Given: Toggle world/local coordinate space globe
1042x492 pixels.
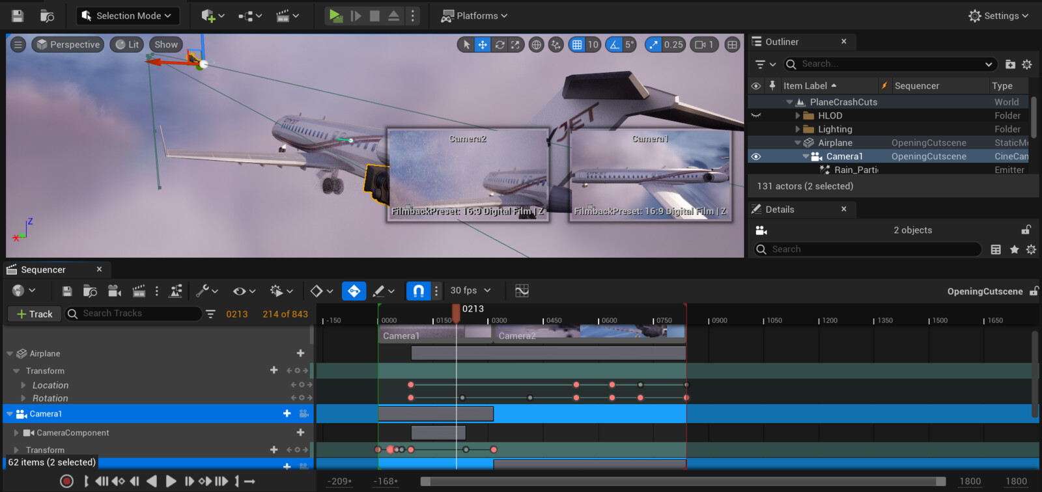Looking at the screenshot, I should pyautogui.click(x=536, y=44).
